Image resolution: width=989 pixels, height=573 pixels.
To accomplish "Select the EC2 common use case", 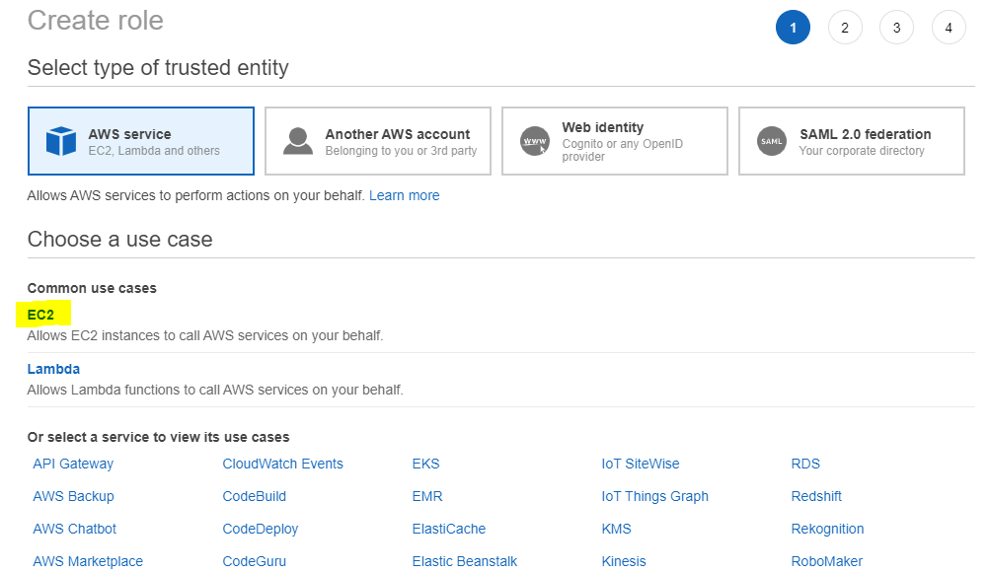I will pos(41,315).
